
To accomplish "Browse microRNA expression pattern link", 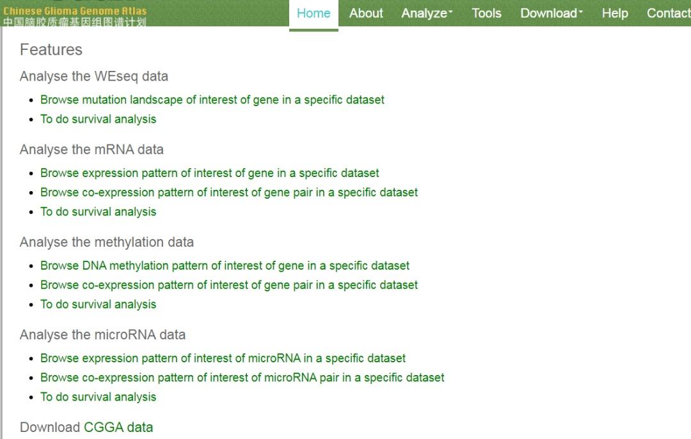I will click(223, 358).
